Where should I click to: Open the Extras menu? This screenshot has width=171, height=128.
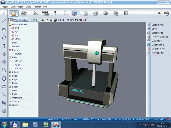pos(29,6)
